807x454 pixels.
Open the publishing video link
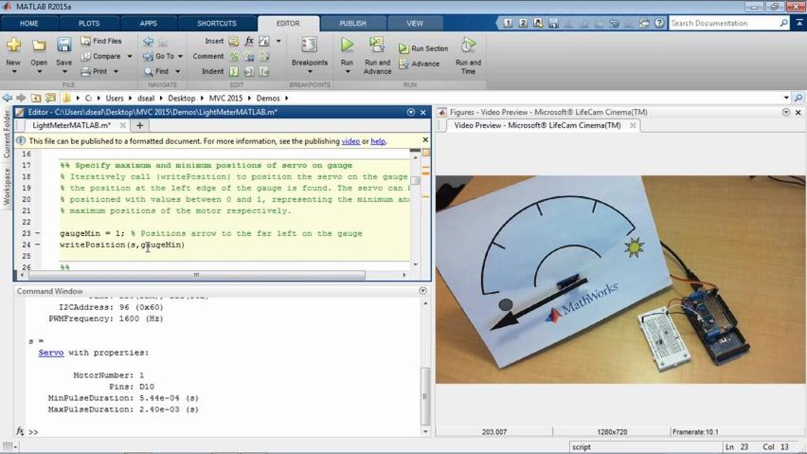click(351, 141)
